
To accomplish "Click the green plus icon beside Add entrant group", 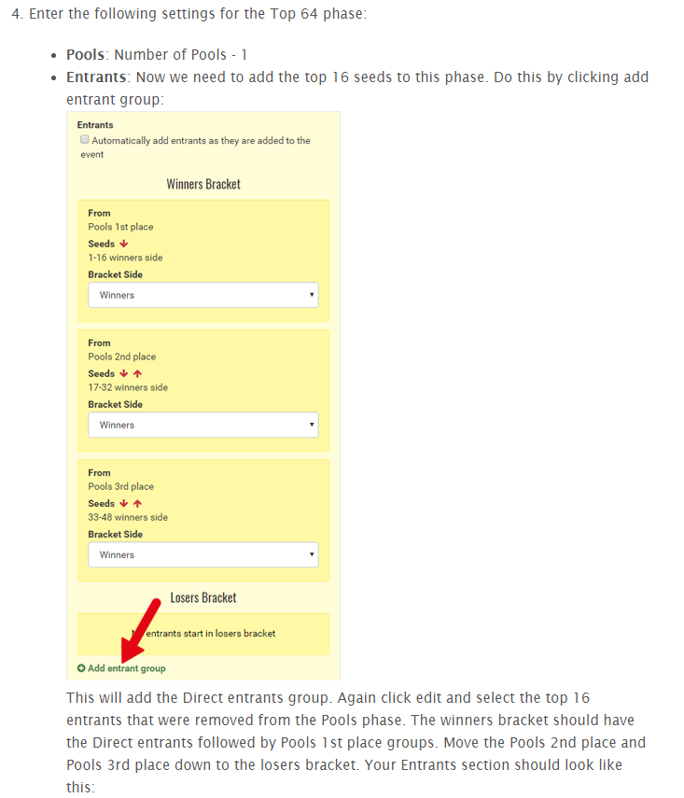I will 81,668.
